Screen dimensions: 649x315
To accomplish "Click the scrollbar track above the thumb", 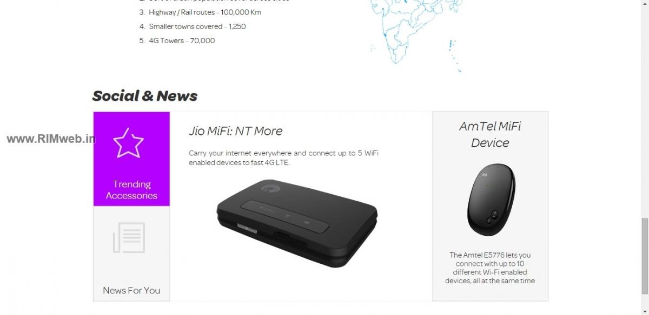I will point(644,108).
